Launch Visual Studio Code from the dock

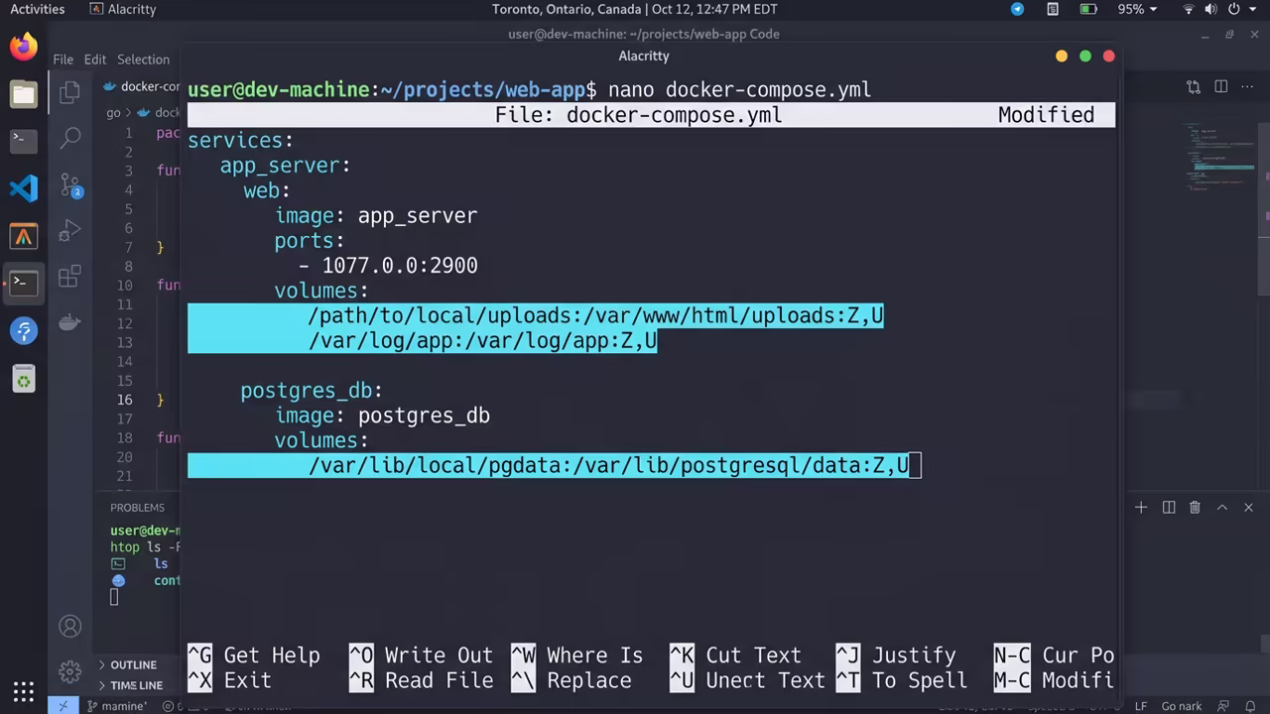tap(24, 188)
